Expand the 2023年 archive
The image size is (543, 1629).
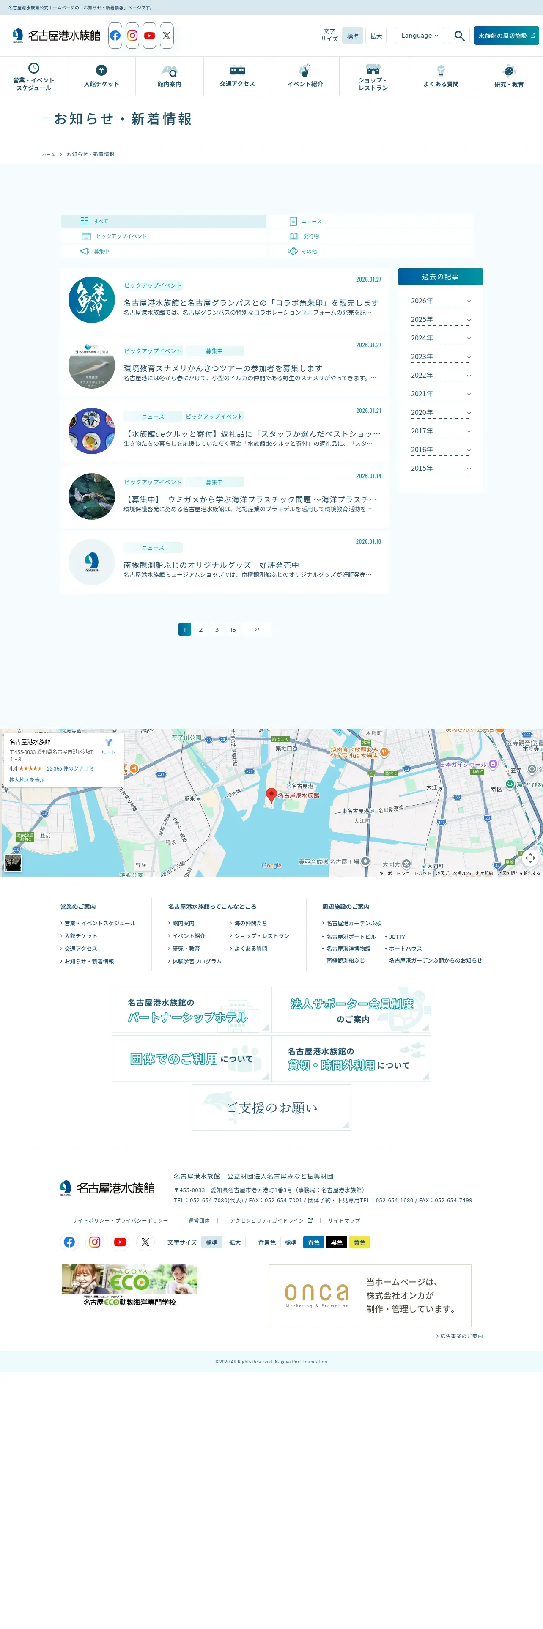click(x=441, y=357)
